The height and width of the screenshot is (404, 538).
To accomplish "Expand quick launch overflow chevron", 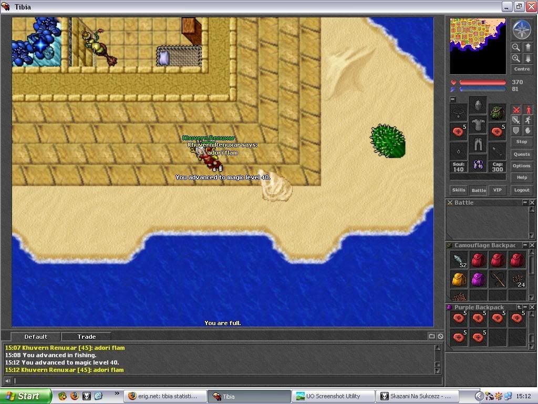I will click(x=117, y=393).
